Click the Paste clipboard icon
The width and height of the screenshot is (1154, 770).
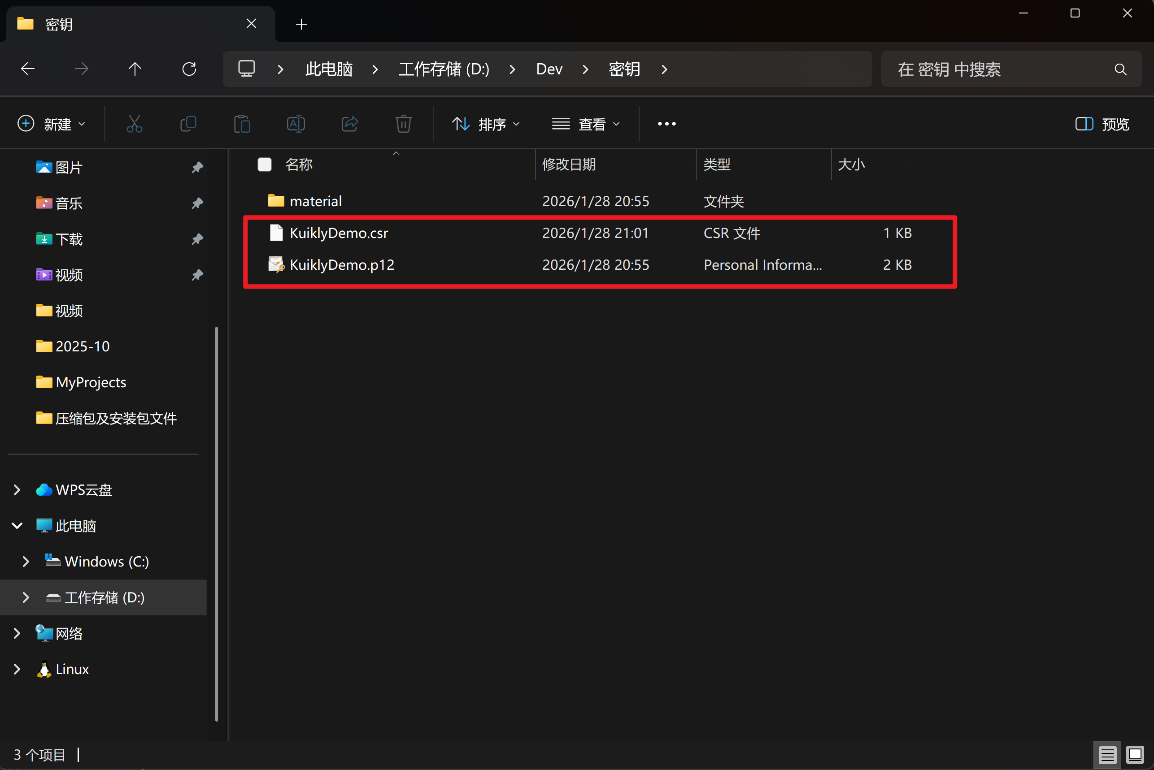pyautogui.click(x=242, y=124)
